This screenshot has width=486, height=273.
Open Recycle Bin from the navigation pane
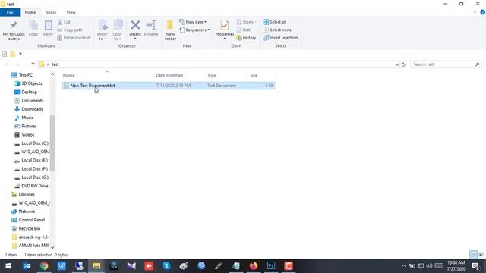click(x=26, y=229)
